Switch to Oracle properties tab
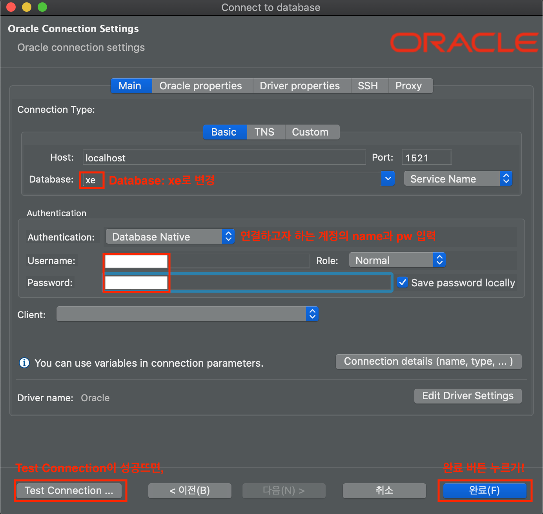The image size is (543, 514). [202, 86]
